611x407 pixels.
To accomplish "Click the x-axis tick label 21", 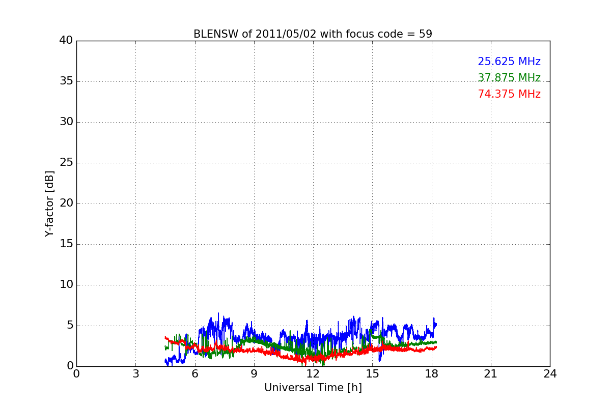I will (x=491, y=373).
